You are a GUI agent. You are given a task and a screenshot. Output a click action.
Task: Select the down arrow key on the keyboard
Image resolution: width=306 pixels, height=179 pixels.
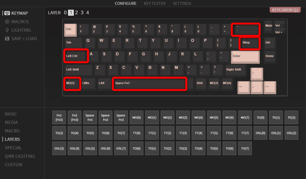(257, 88)
